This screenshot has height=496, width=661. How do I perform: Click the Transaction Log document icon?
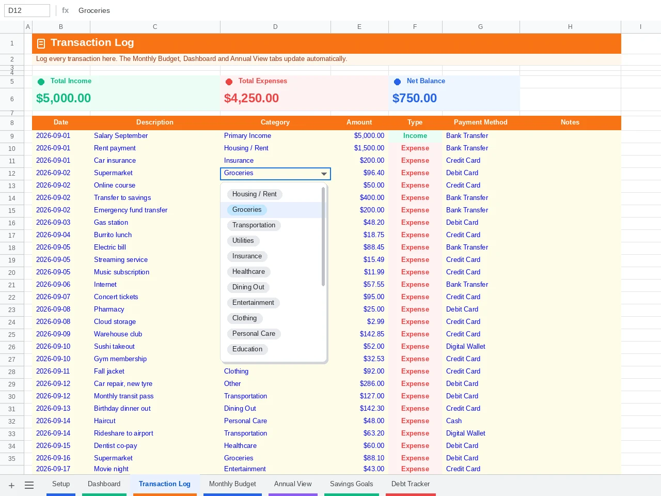coord(41,44)
